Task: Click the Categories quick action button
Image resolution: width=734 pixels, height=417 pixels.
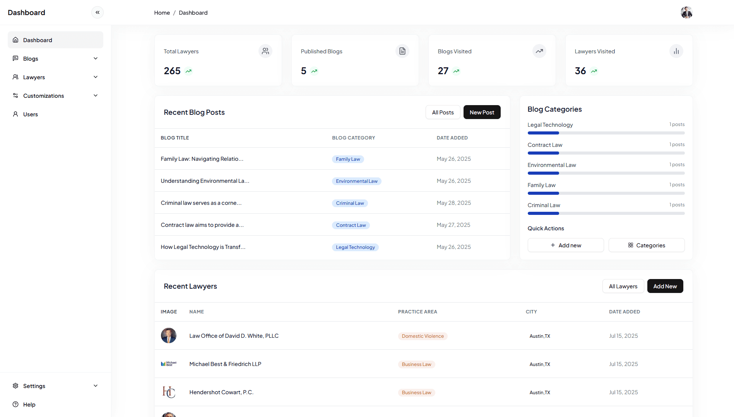Action: pos(647,245)
